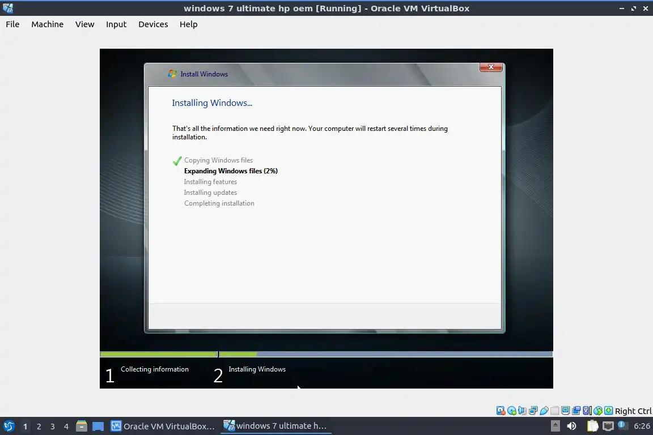The width and height of the screenshot is (653, 435).
Task: Switch to desktop workspace 1
Action: [25, 427]
